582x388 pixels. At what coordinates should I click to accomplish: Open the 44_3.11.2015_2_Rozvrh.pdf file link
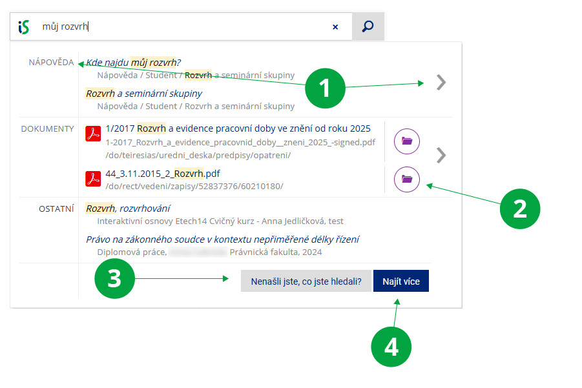point(162,174)
